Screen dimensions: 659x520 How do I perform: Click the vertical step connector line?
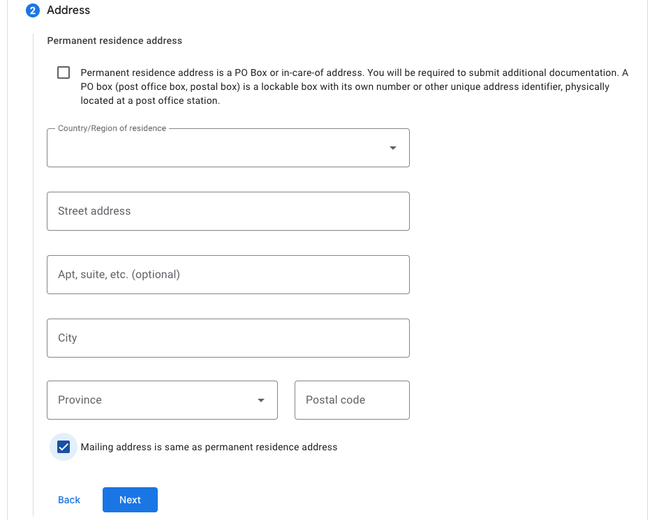(33, 275)
